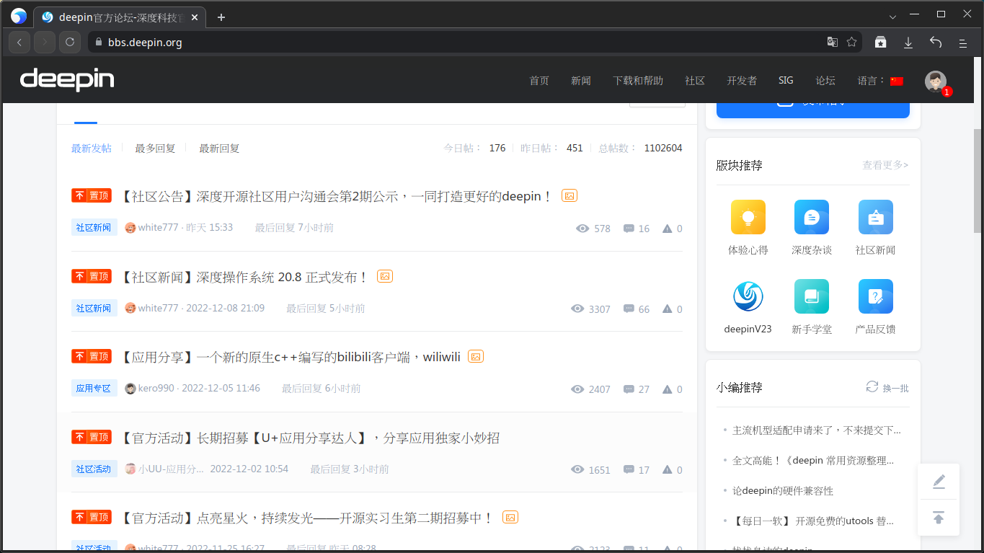Switch to the 最多回复 sorting tab

(154, 148)
